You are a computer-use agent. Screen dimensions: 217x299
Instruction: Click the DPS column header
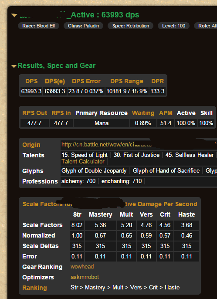click(31, 81)
